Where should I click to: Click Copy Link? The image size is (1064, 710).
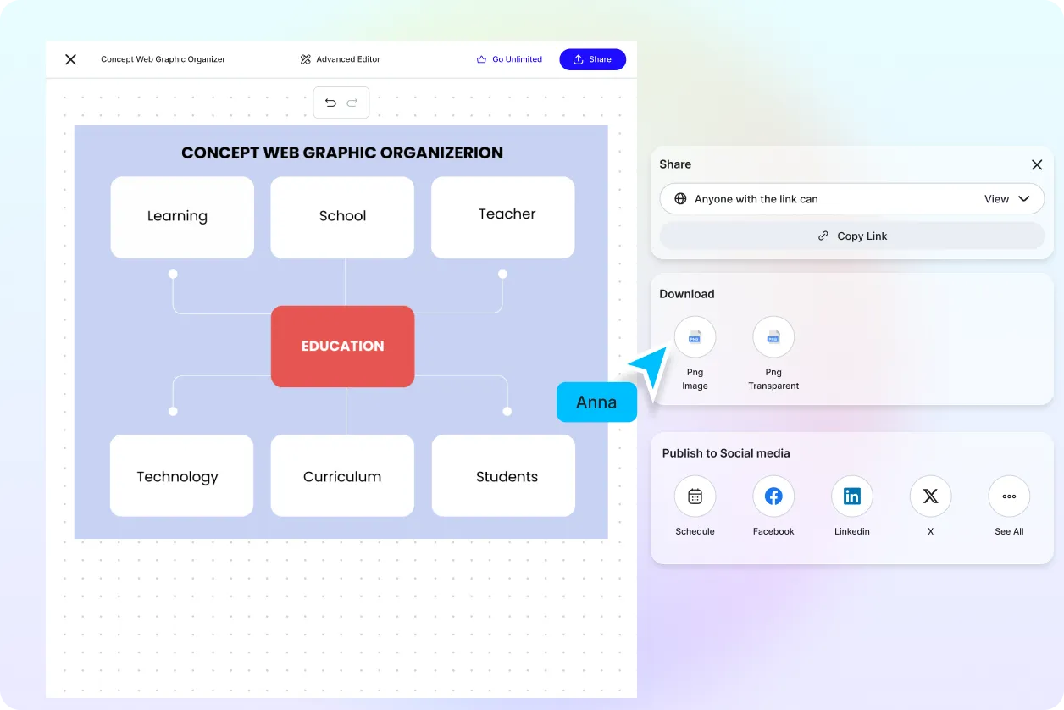click(851, 236)
